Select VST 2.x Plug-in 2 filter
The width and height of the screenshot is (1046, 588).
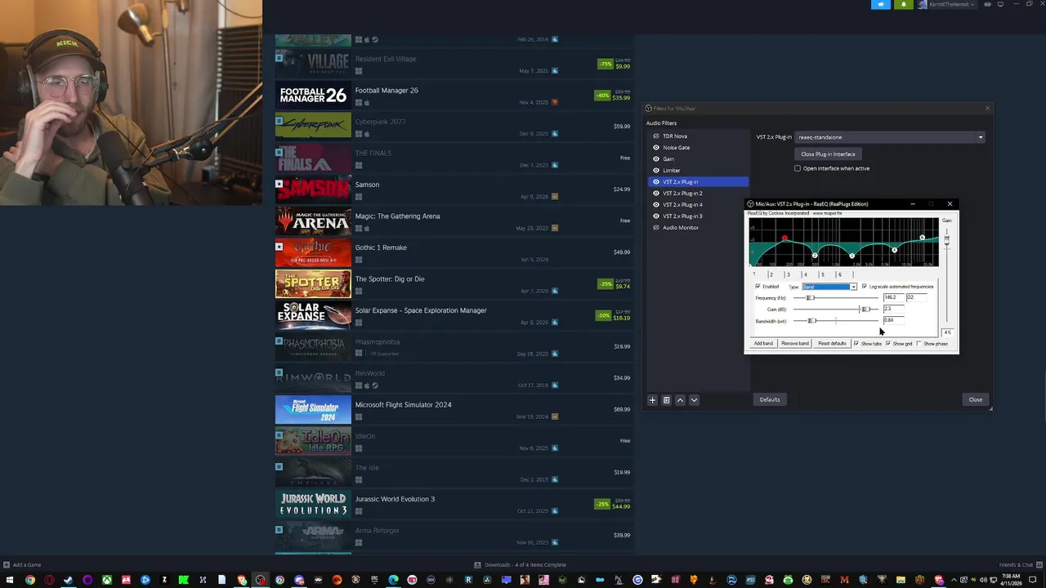(699, 194)
